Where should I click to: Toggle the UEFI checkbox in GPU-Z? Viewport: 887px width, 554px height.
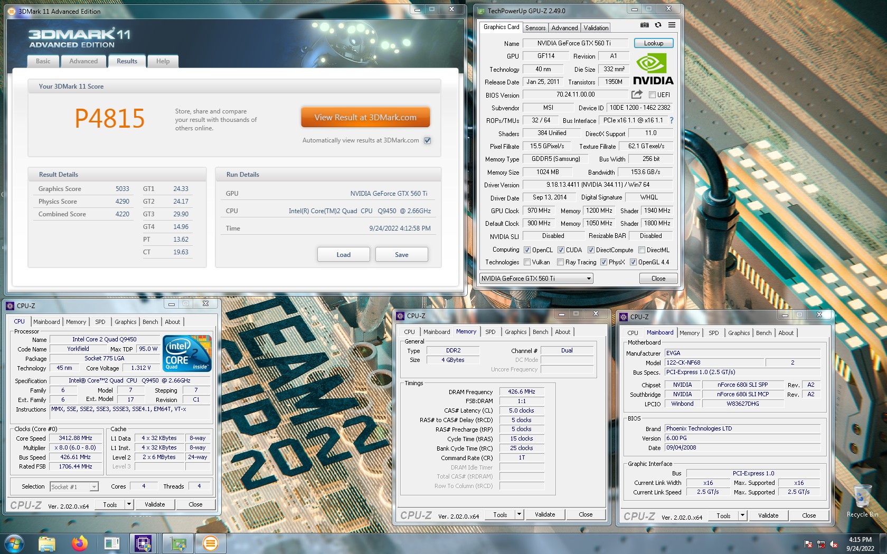652,95
